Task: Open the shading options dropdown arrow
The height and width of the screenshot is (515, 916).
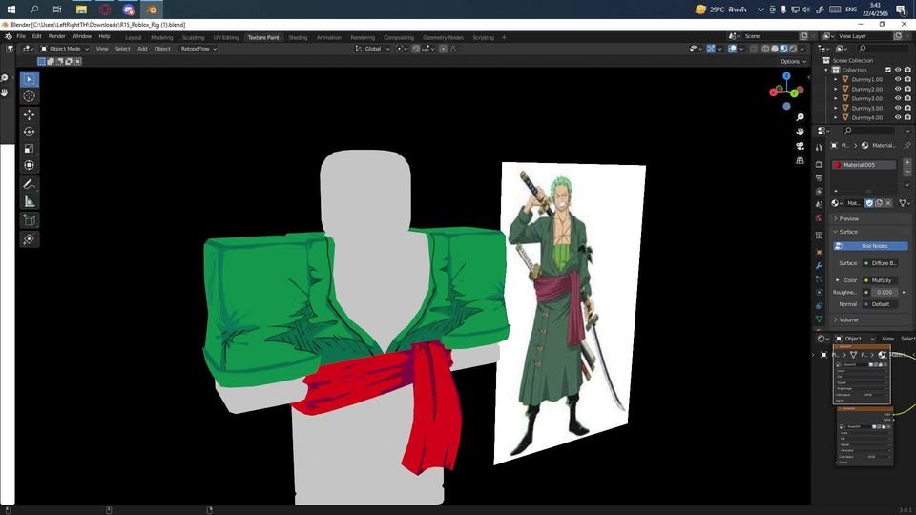Action: point(802,49)
